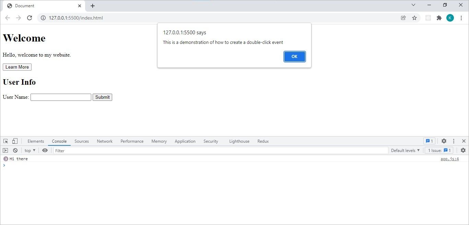The width and height of the screenshot is (469, 225).
Task: Click the Welcome heading
Action: [24, 38]
